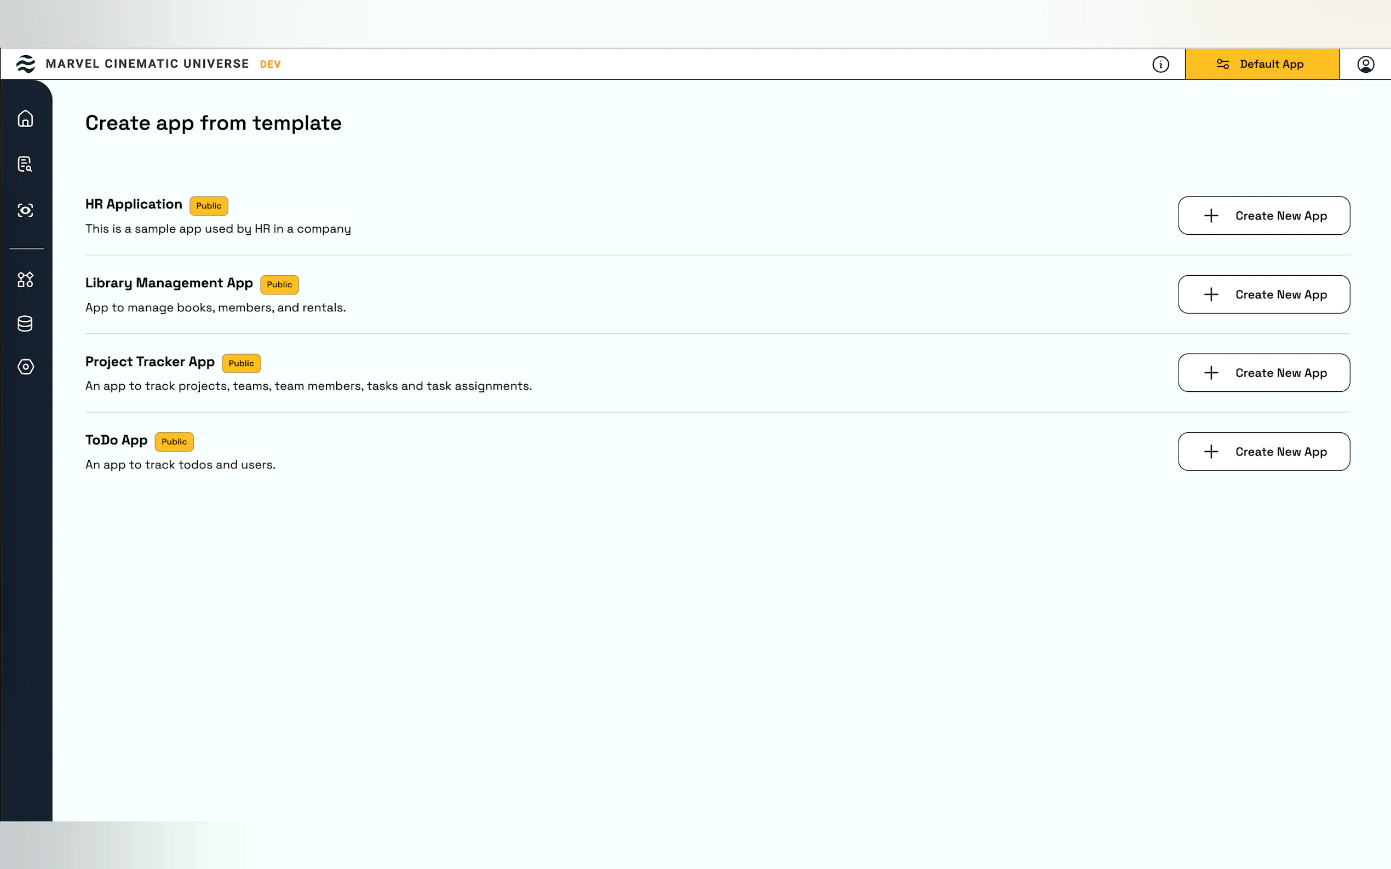The width and height of the screenshot is (1391, 869).
Task: Create new app from HR Application
Action: point(1263,216)
